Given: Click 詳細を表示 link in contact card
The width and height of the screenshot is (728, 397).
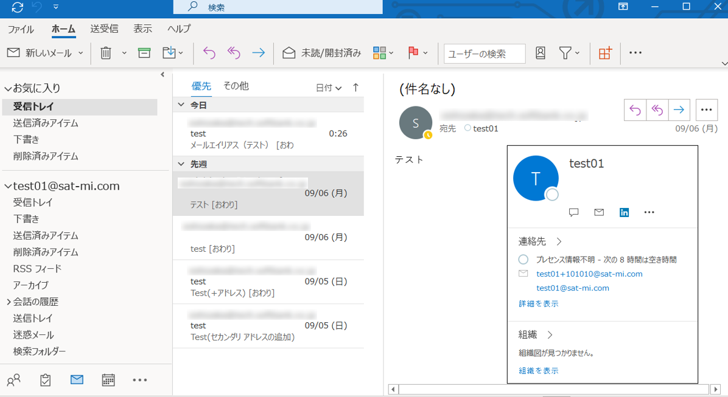Looking at the screenshot, I should (539, 304).
